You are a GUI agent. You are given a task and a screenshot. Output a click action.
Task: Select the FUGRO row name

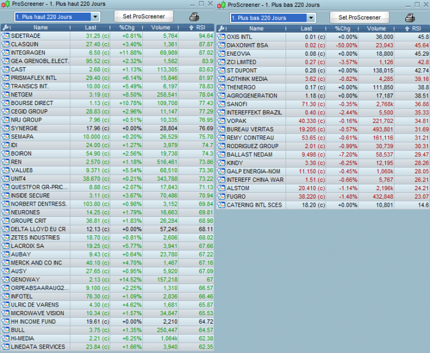click(x=236, y=196)
